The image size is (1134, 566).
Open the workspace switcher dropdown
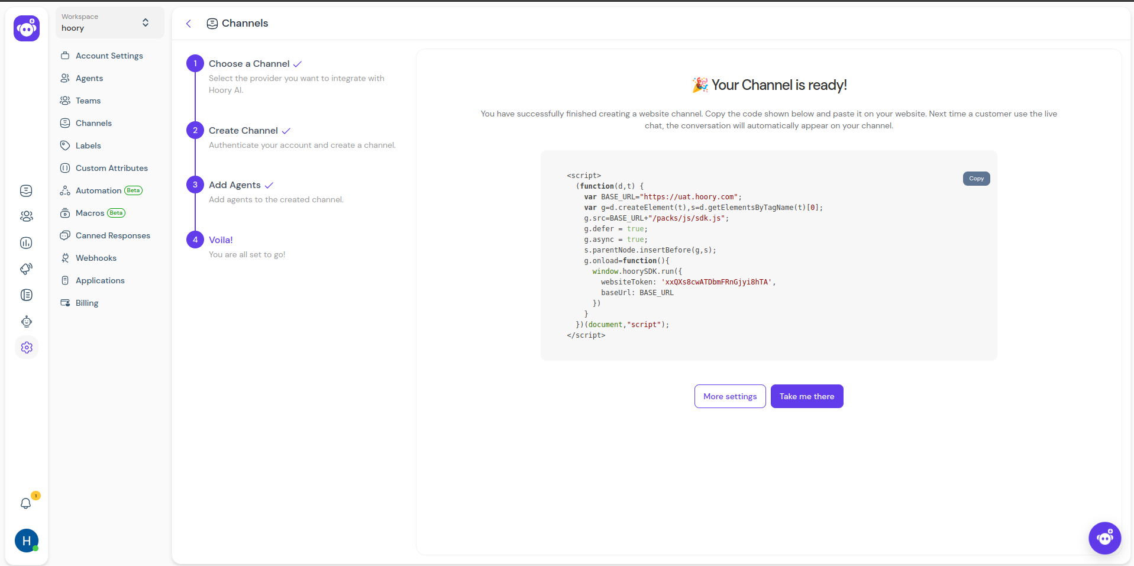109,22
